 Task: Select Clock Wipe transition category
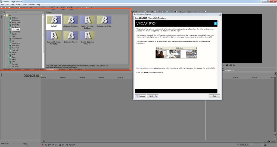(16, 29)
